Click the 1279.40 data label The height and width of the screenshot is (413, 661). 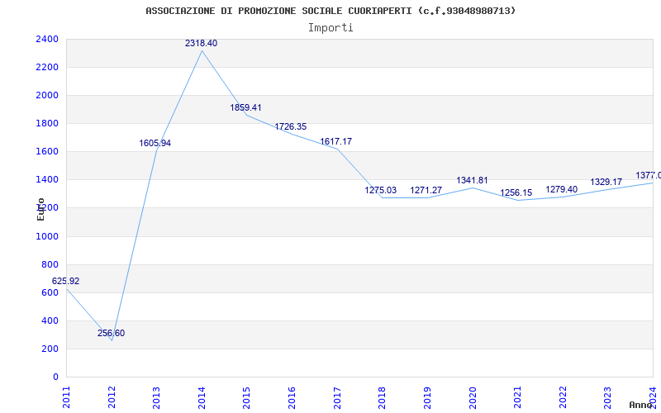pyautogui.click(x=562, y=190)
